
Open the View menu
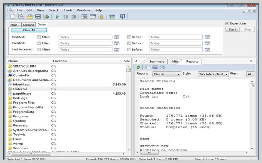point(41,10)
